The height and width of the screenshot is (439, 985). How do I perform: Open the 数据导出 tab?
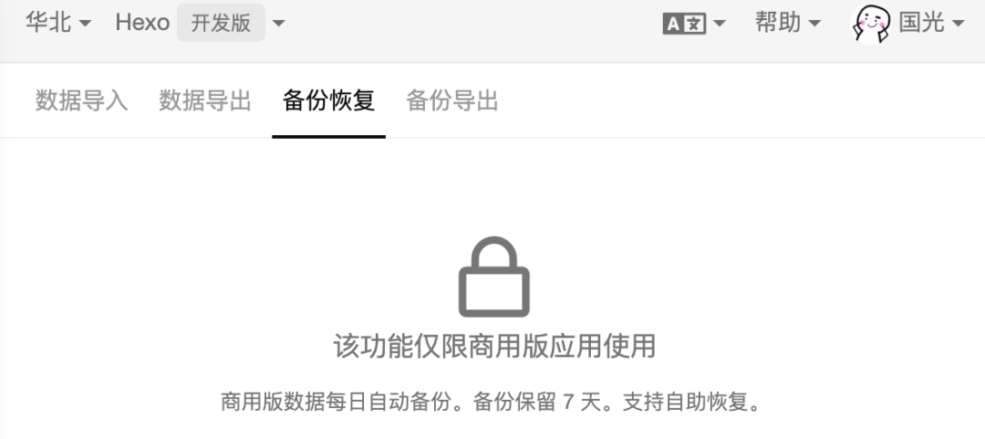(x=205, y=100)
